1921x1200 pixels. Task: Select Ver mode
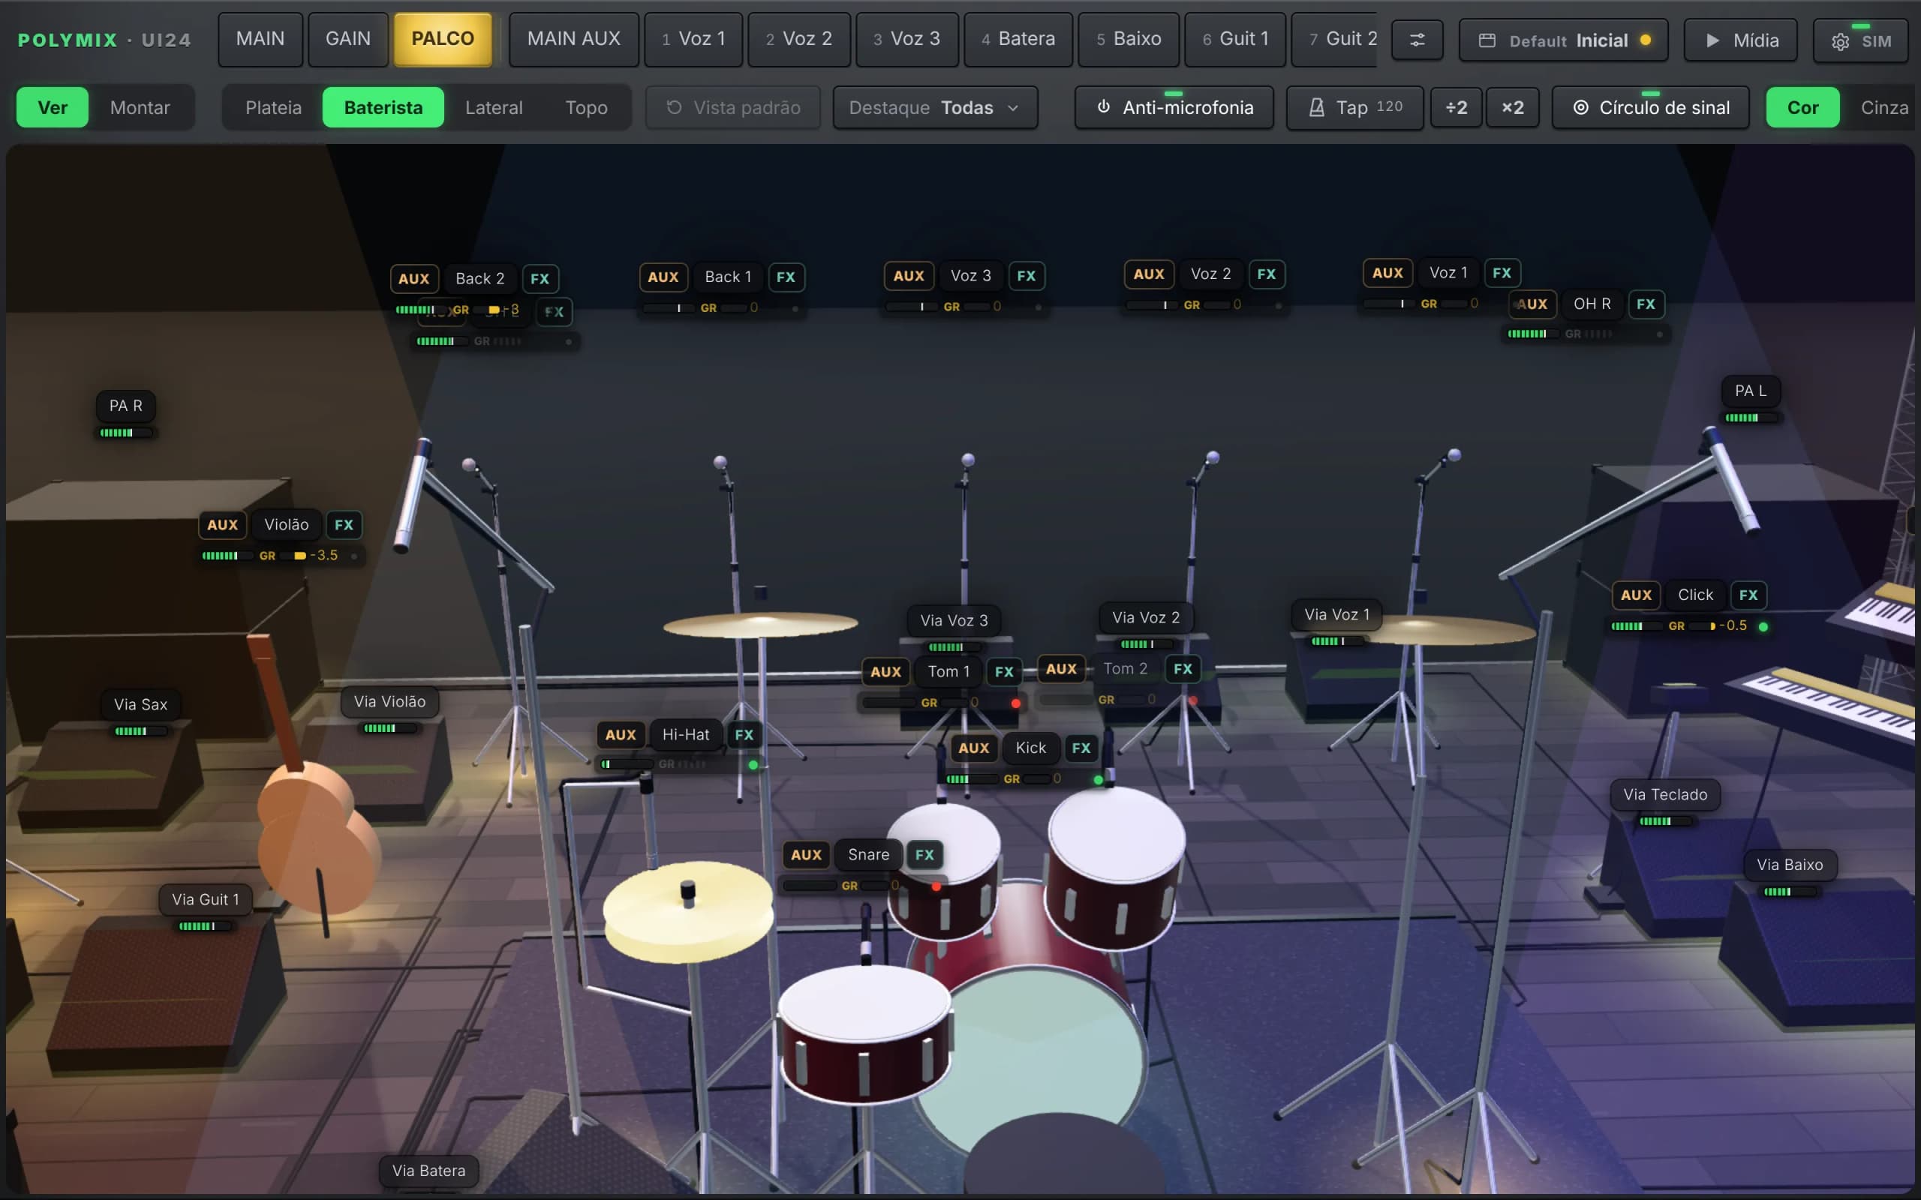53,107
